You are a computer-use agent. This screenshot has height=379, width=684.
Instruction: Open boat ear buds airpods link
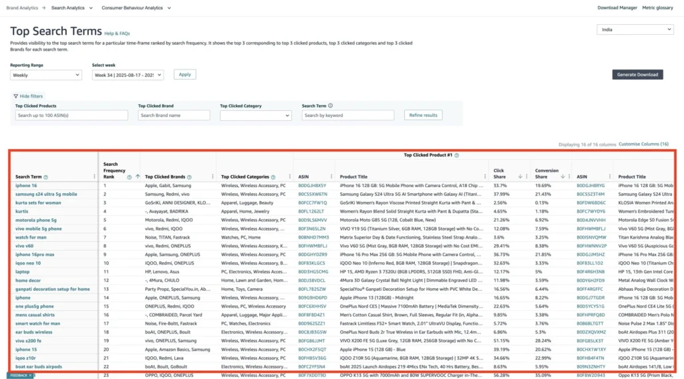(39, 367)
